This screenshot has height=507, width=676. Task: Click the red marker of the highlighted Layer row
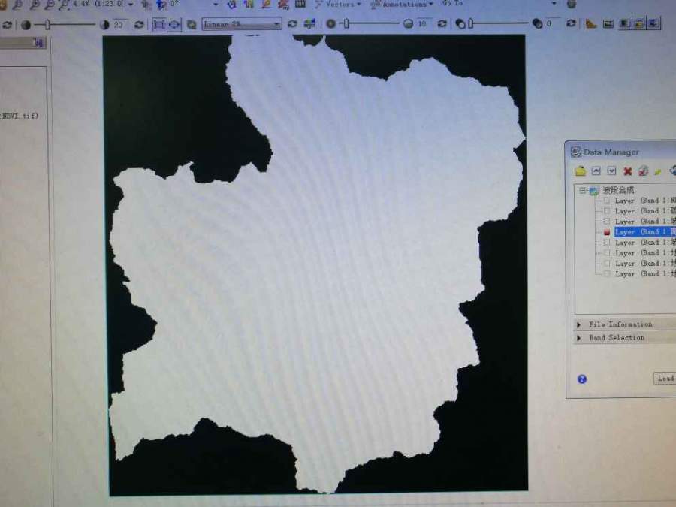[607, 232]
